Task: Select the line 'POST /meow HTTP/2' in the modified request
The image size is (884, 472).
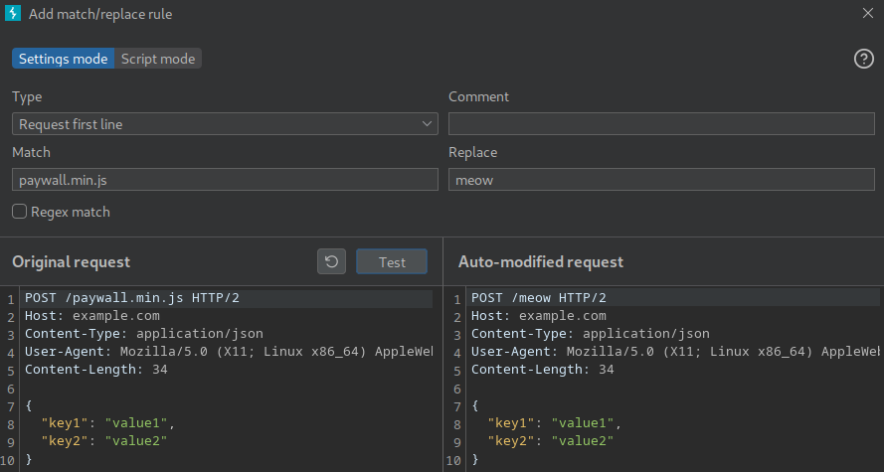Action: pyautogui.click(x=538, y=297)
